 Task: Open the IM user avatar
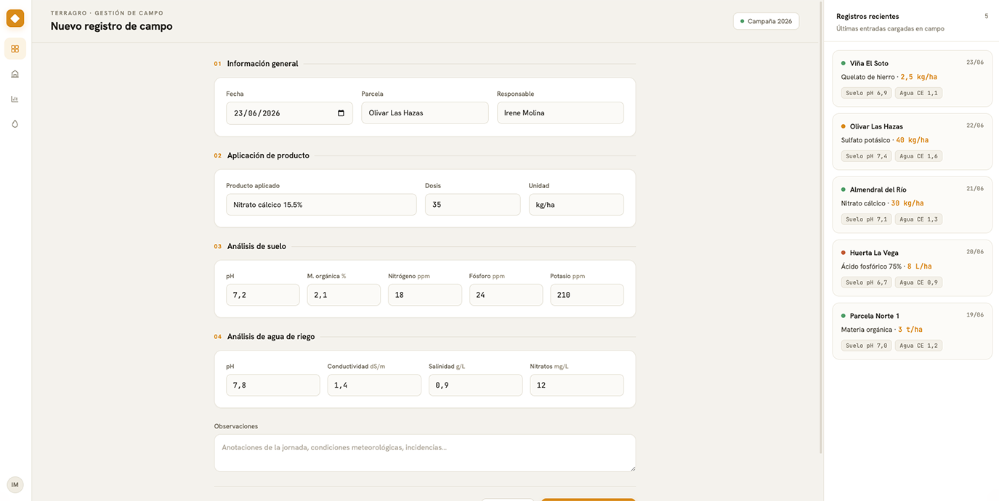15,484
